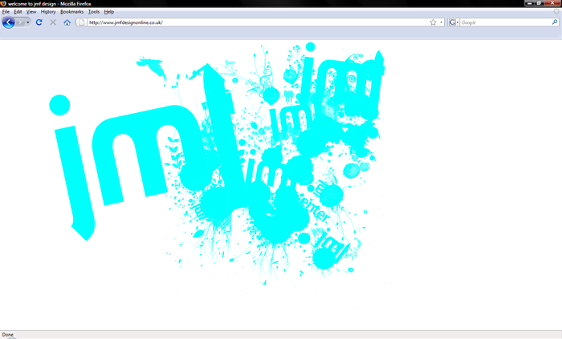Screen dimensions: 562x339
Task: Go back with the Back arrow
Action: (x=8, y=22)
